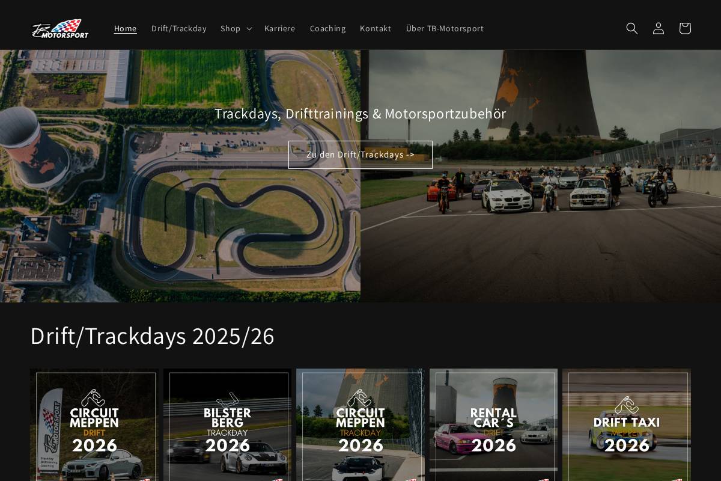Viewport: 721px width, 481px height.
Task: Open Drift Taxi Meppen 2026 listing
Action: click(627, 427)
